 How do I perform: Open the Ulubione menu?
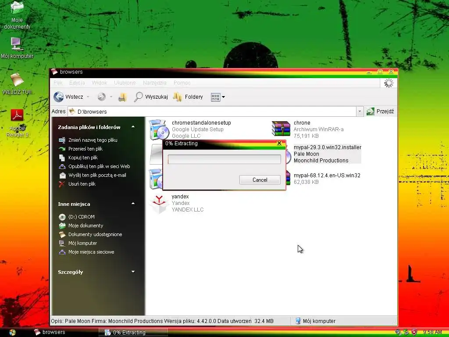pyautogui.click(x=125, y=83)
